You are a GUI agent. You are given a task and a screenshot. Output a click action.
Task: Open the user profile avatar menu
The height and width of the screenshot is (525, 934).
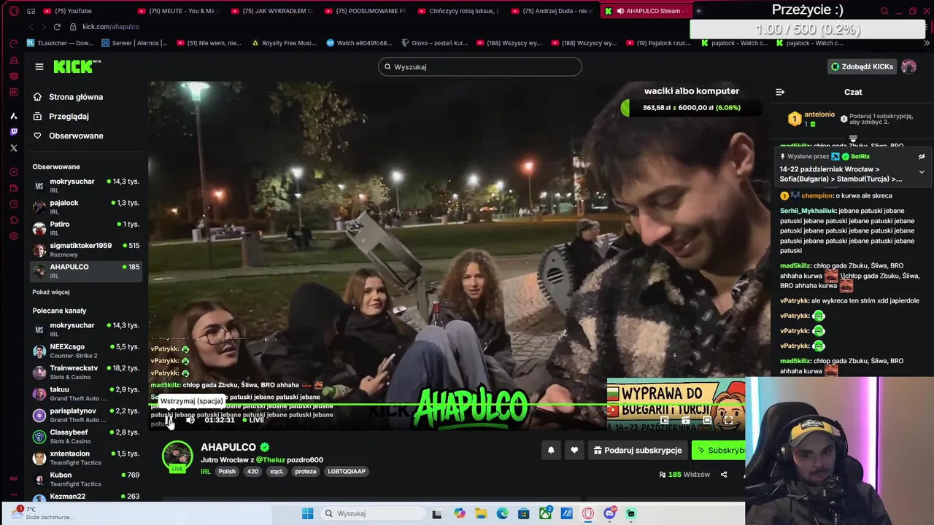point(908,67)
